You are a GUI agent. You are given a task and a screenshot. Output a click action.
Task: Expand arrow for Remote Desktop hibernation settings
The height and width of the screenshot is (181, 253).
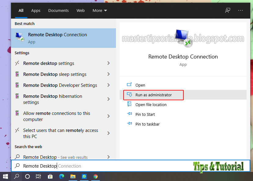108,99
